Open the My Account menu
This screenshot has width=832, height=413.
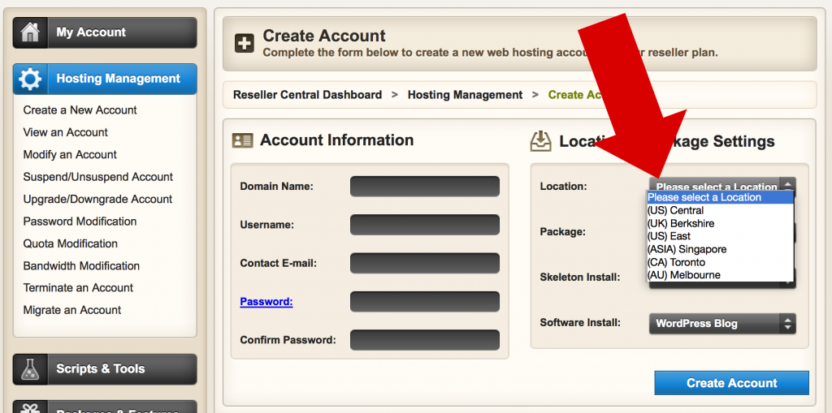(x=105, y=33)
